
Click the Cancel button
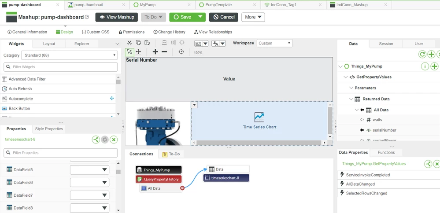[x=224, y=17]
